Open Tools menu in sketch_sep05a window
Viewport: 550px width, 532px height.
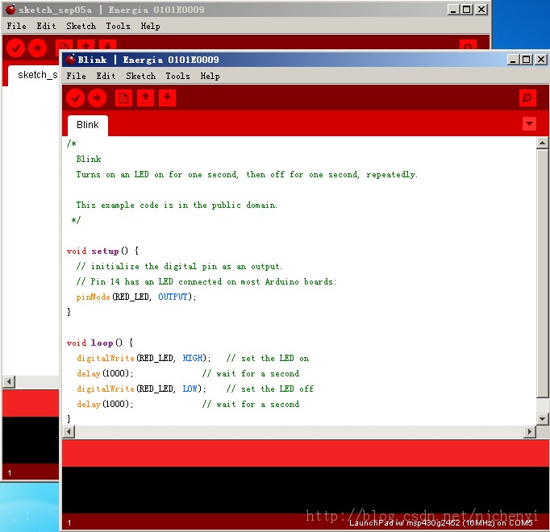click(x=118, y=26)
